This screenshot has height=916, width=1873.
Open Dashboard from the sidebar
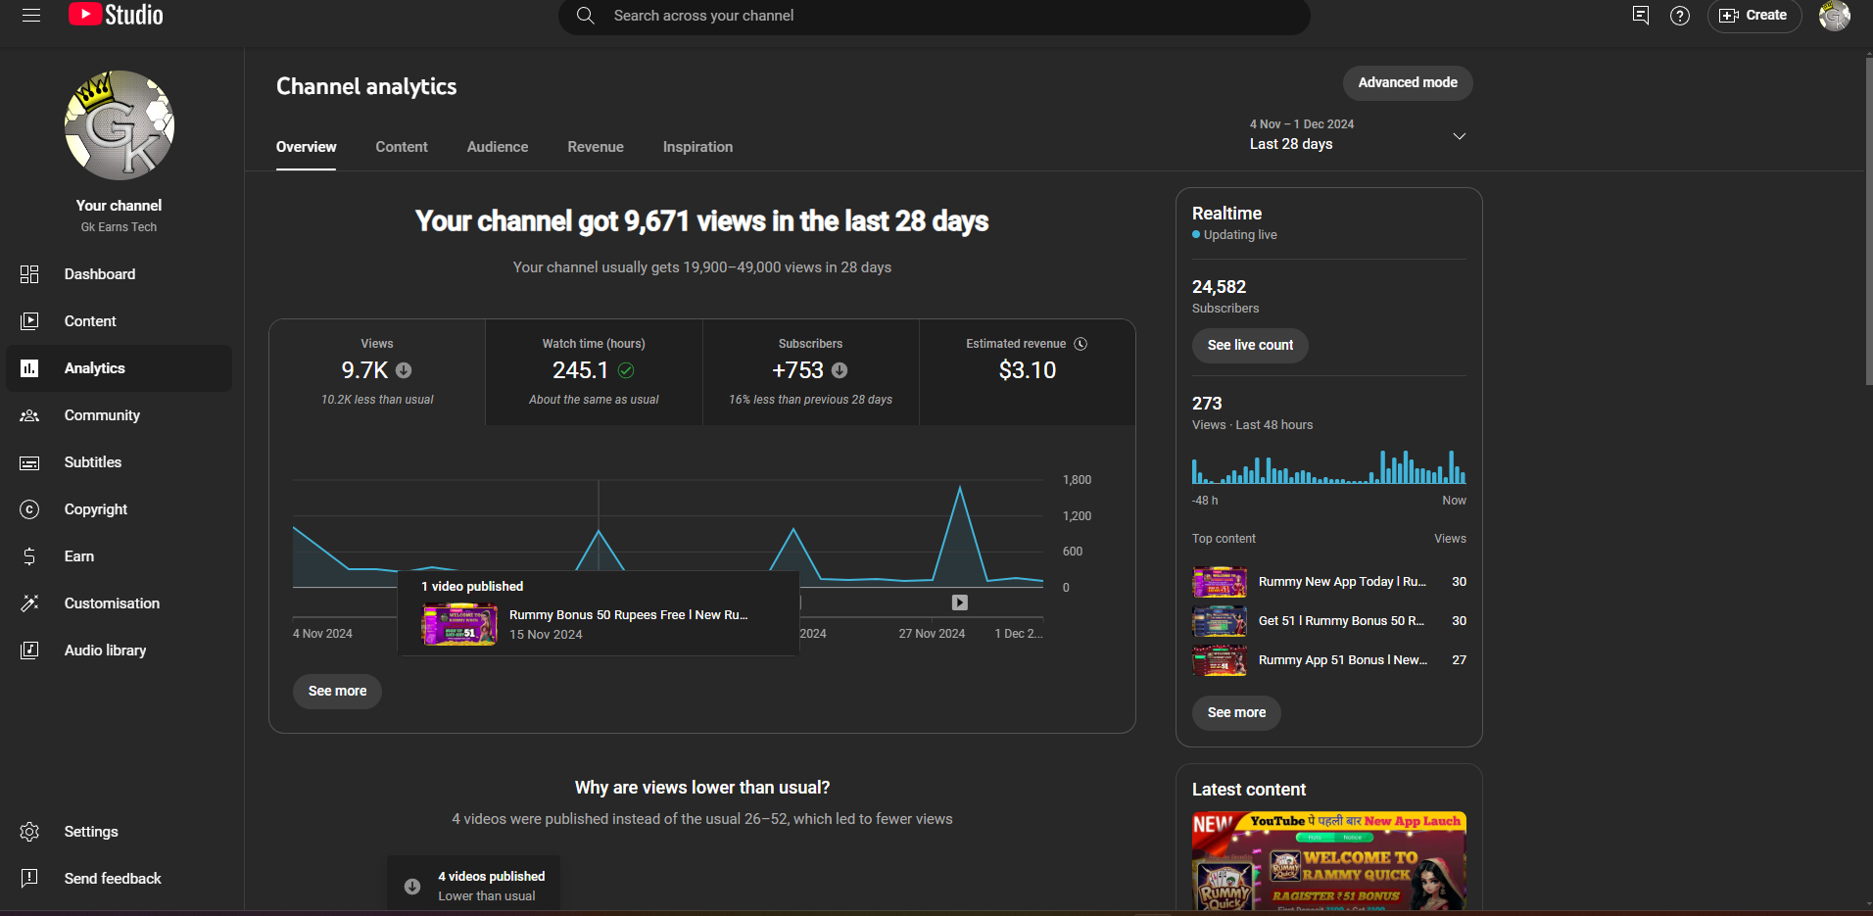click(120, 274)
